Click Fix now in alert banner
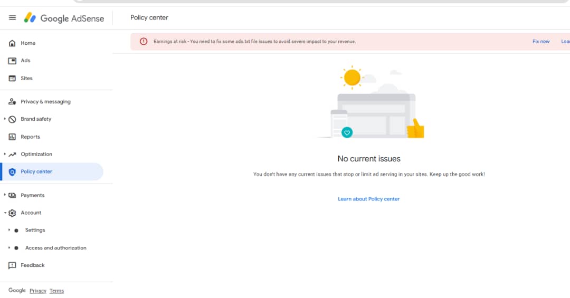 (541, 42)
